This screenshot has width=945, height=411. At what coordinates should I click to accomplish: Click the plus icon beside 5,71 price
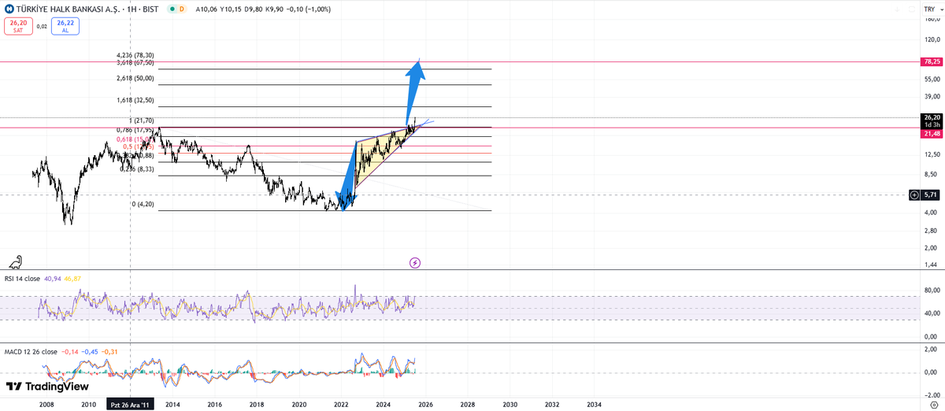tap(913, 194)
